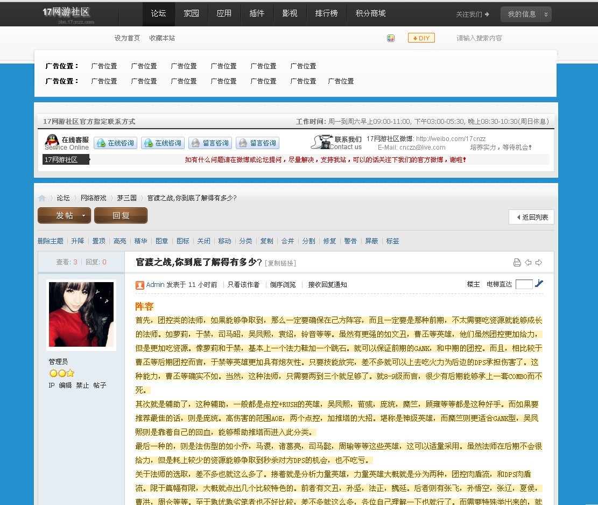Go to previous thread arrow icon

coord(528,262)
